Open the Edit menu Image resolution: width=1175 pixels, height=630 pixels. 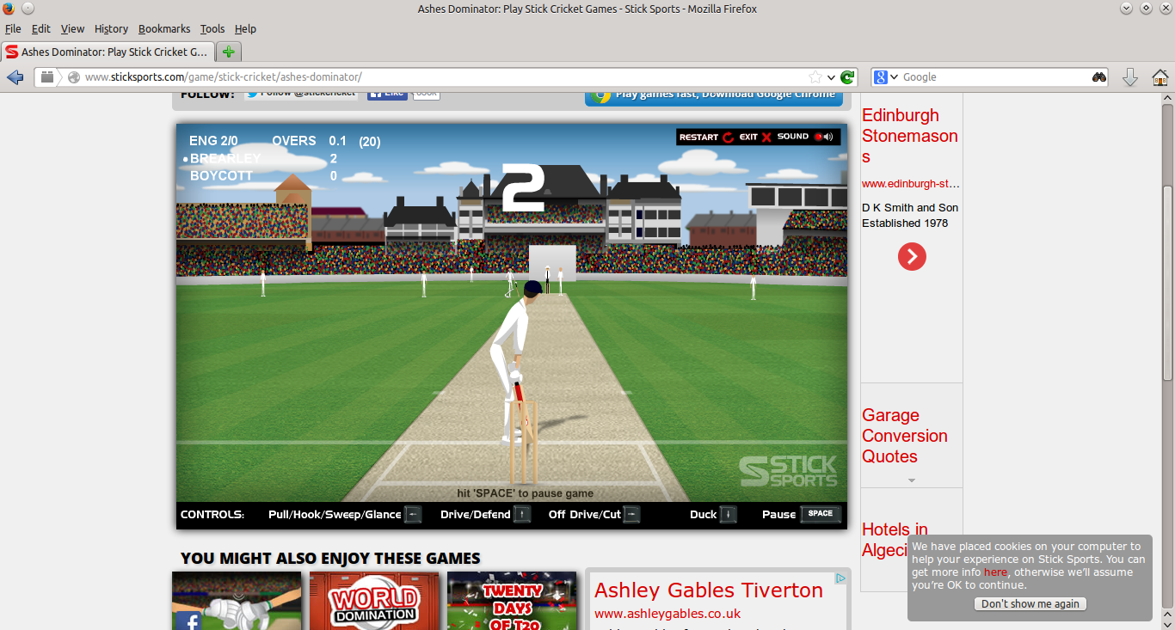coord(41,28)
